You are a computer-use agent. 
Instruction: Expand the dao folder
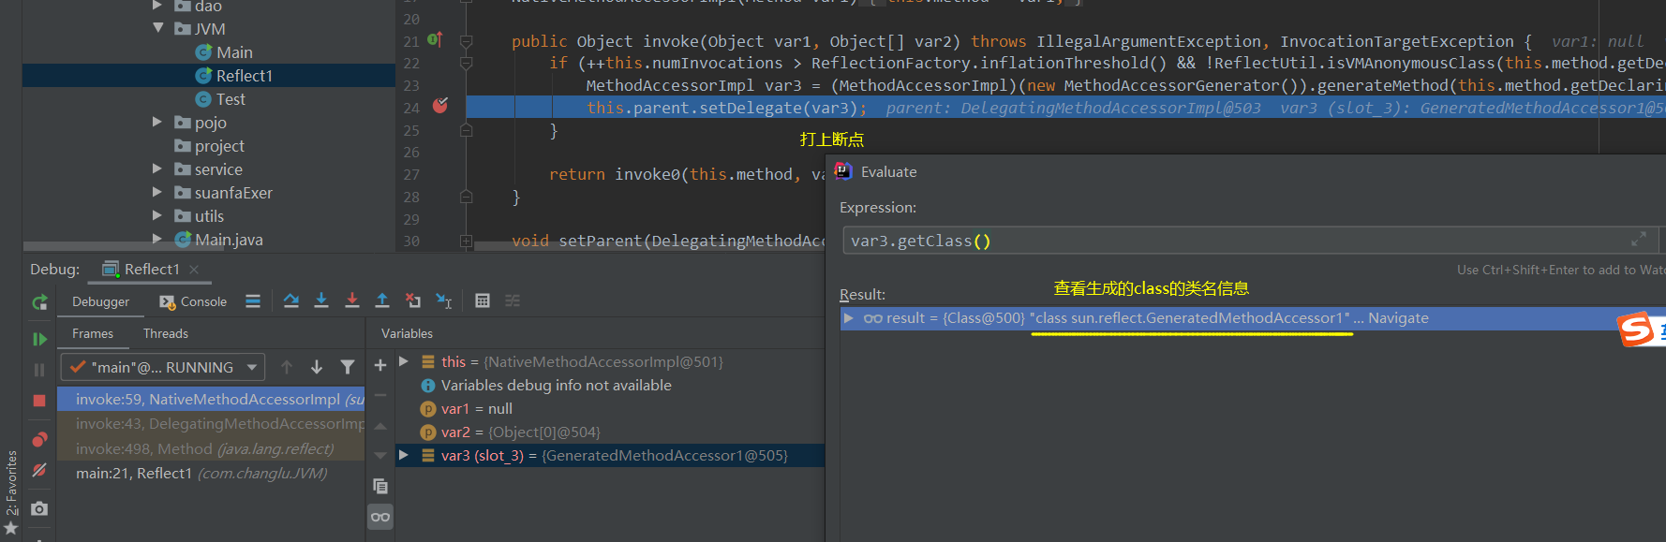pyautogui.click(x=157, y=6)
